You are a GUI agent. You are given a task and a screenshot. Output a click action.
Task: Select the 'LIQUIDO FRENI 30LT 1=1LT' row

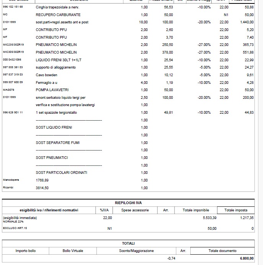click(x=58, y=60)
